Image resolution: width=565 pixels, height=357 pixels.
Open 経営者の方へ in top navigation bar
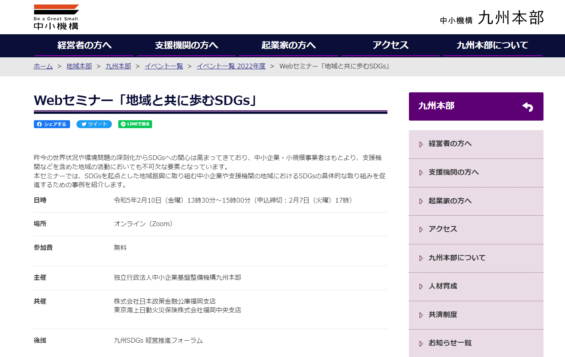(x=84, y=45)
